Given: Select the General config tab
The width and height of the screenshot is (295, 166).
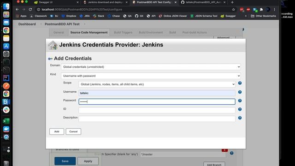Looking at the screenshot, I should point(59,32).
